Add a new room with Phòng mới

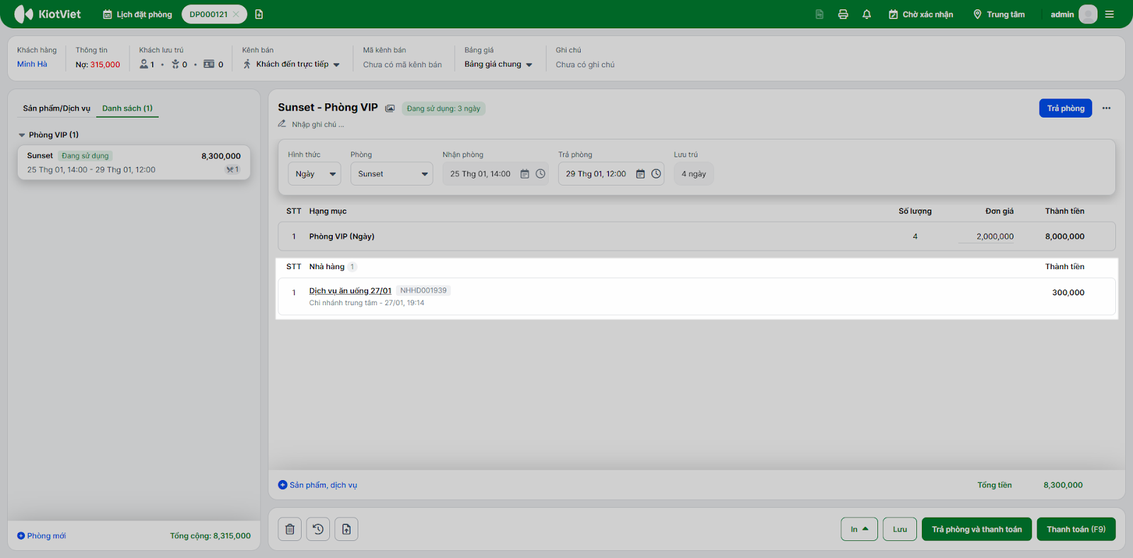click(41, 536)
